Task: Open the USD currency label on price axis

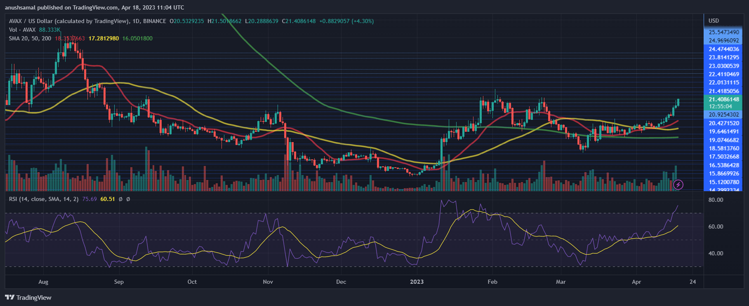Action: pos(714,21)
